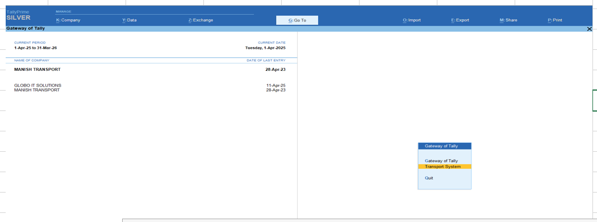Select GLOBO IT SOLUTIONS in company list

(37, 86)
